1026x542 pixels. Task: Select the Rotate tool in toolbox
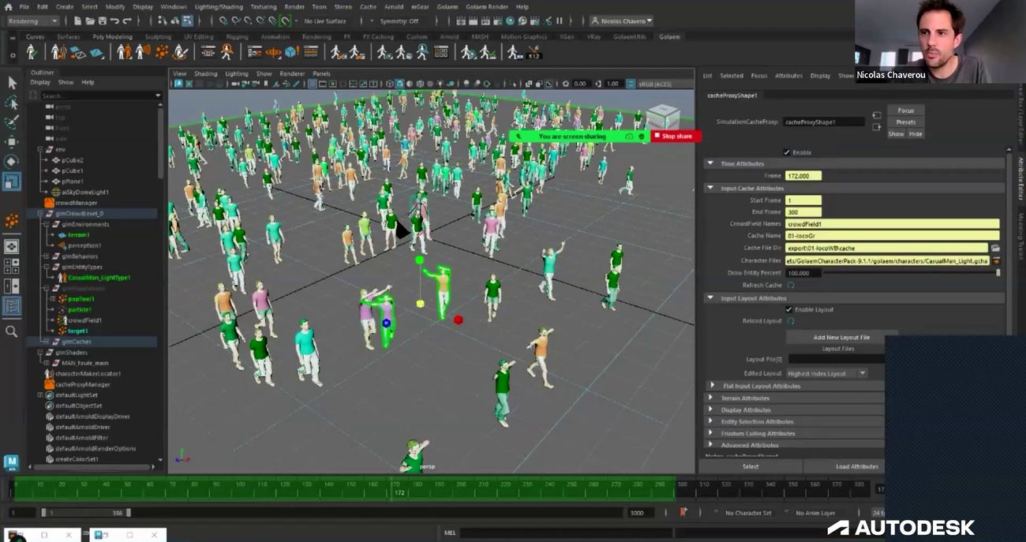[12, 162]
